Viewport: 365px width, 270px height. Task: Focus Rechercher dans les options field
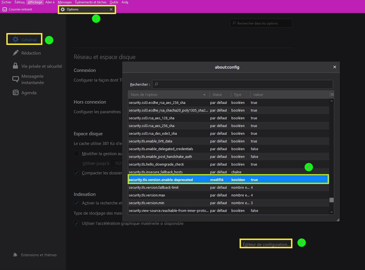[261, 23]
